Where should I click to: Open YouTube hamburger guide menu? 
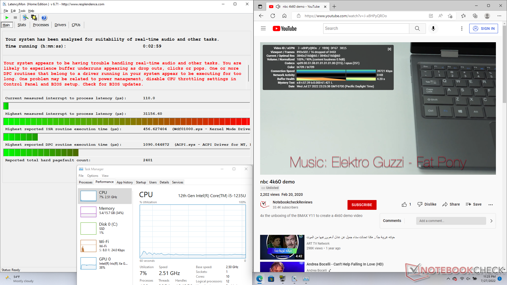263,28
